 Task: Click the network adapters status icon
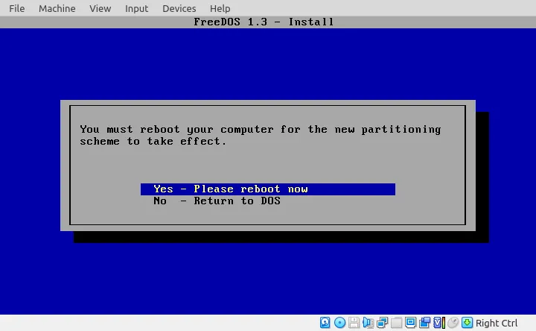383,323
